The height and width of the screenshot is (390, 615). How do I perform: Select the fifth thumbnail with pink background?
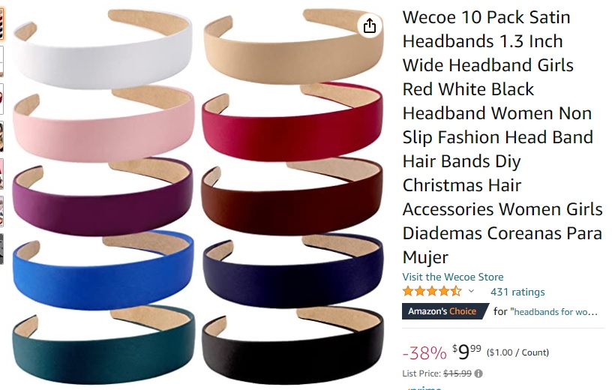[1, 174]
